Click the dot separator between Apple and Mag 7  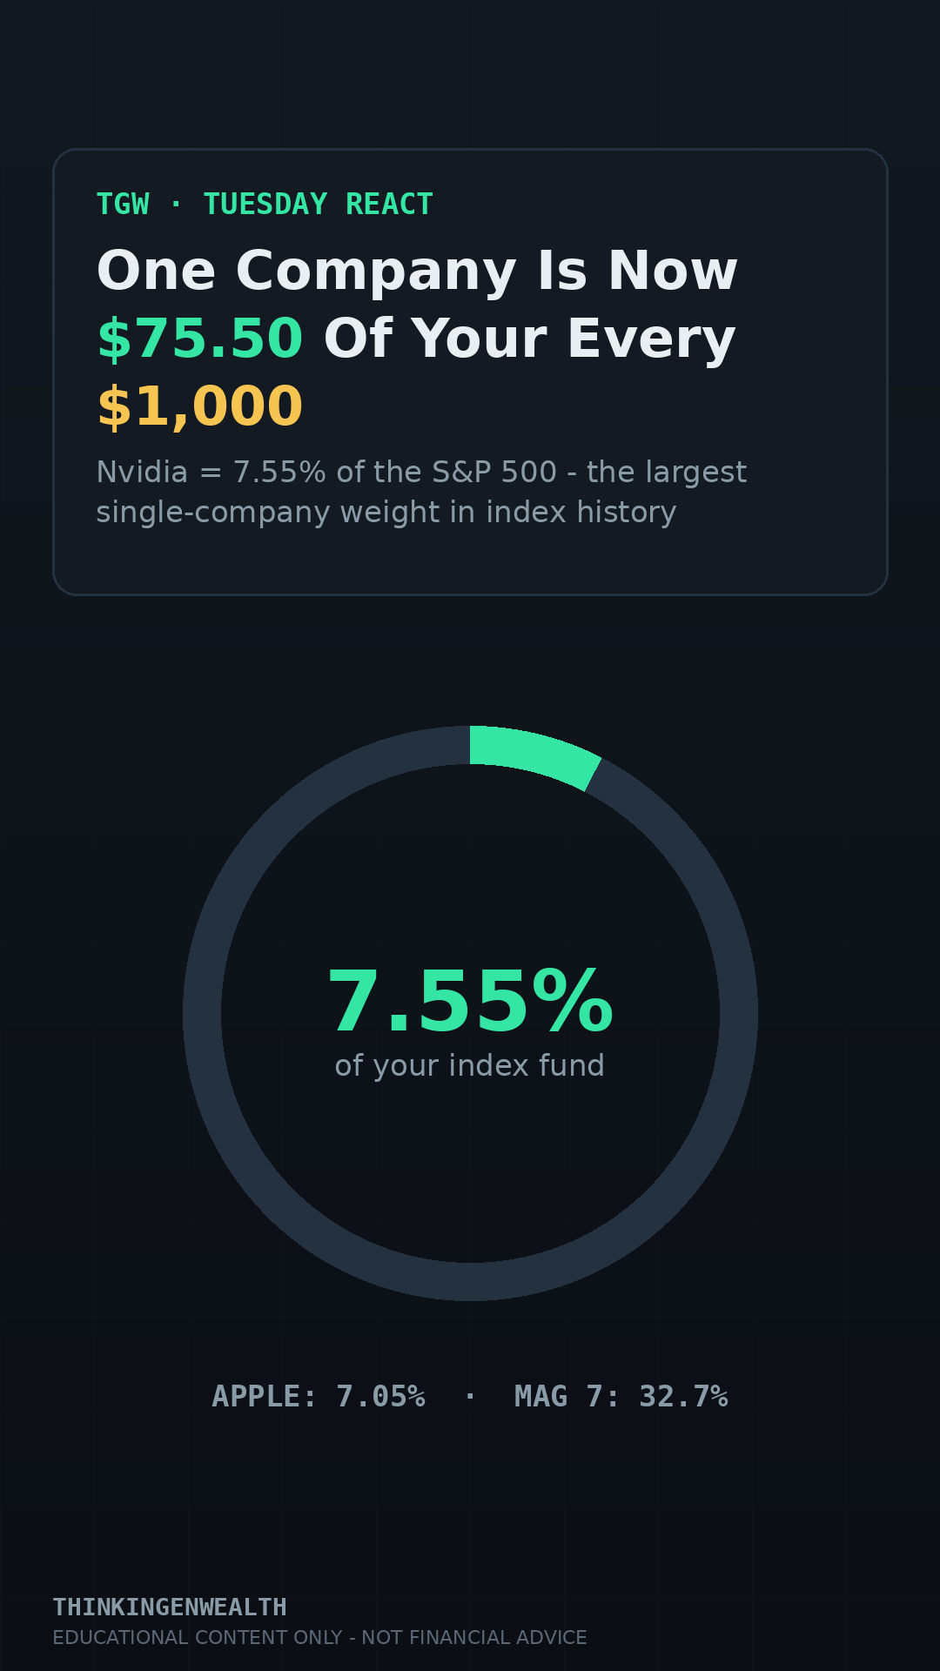click(470, 1397)
